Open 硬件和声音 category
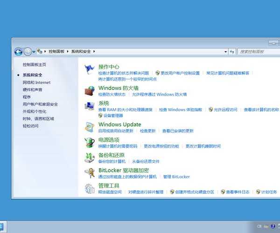 pyautogui.click(x=32, y=89)
